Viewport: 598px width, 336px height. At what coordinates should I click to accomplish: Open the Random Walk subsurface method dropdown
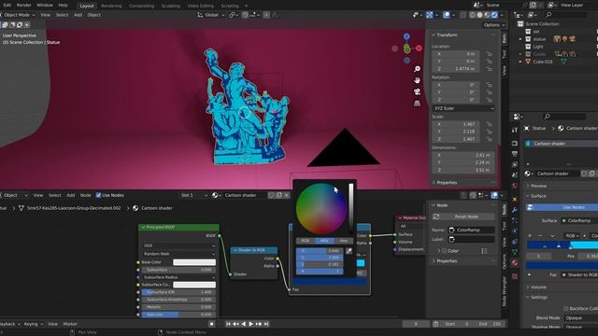178,254
